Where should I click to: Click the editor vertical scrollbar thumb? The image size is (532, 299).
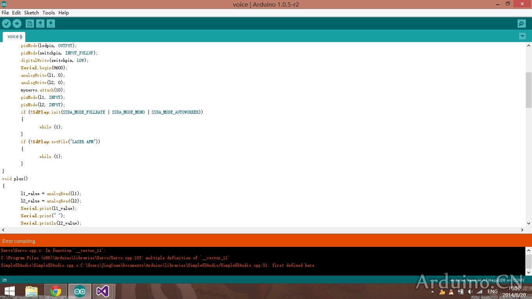coord(528,90)
